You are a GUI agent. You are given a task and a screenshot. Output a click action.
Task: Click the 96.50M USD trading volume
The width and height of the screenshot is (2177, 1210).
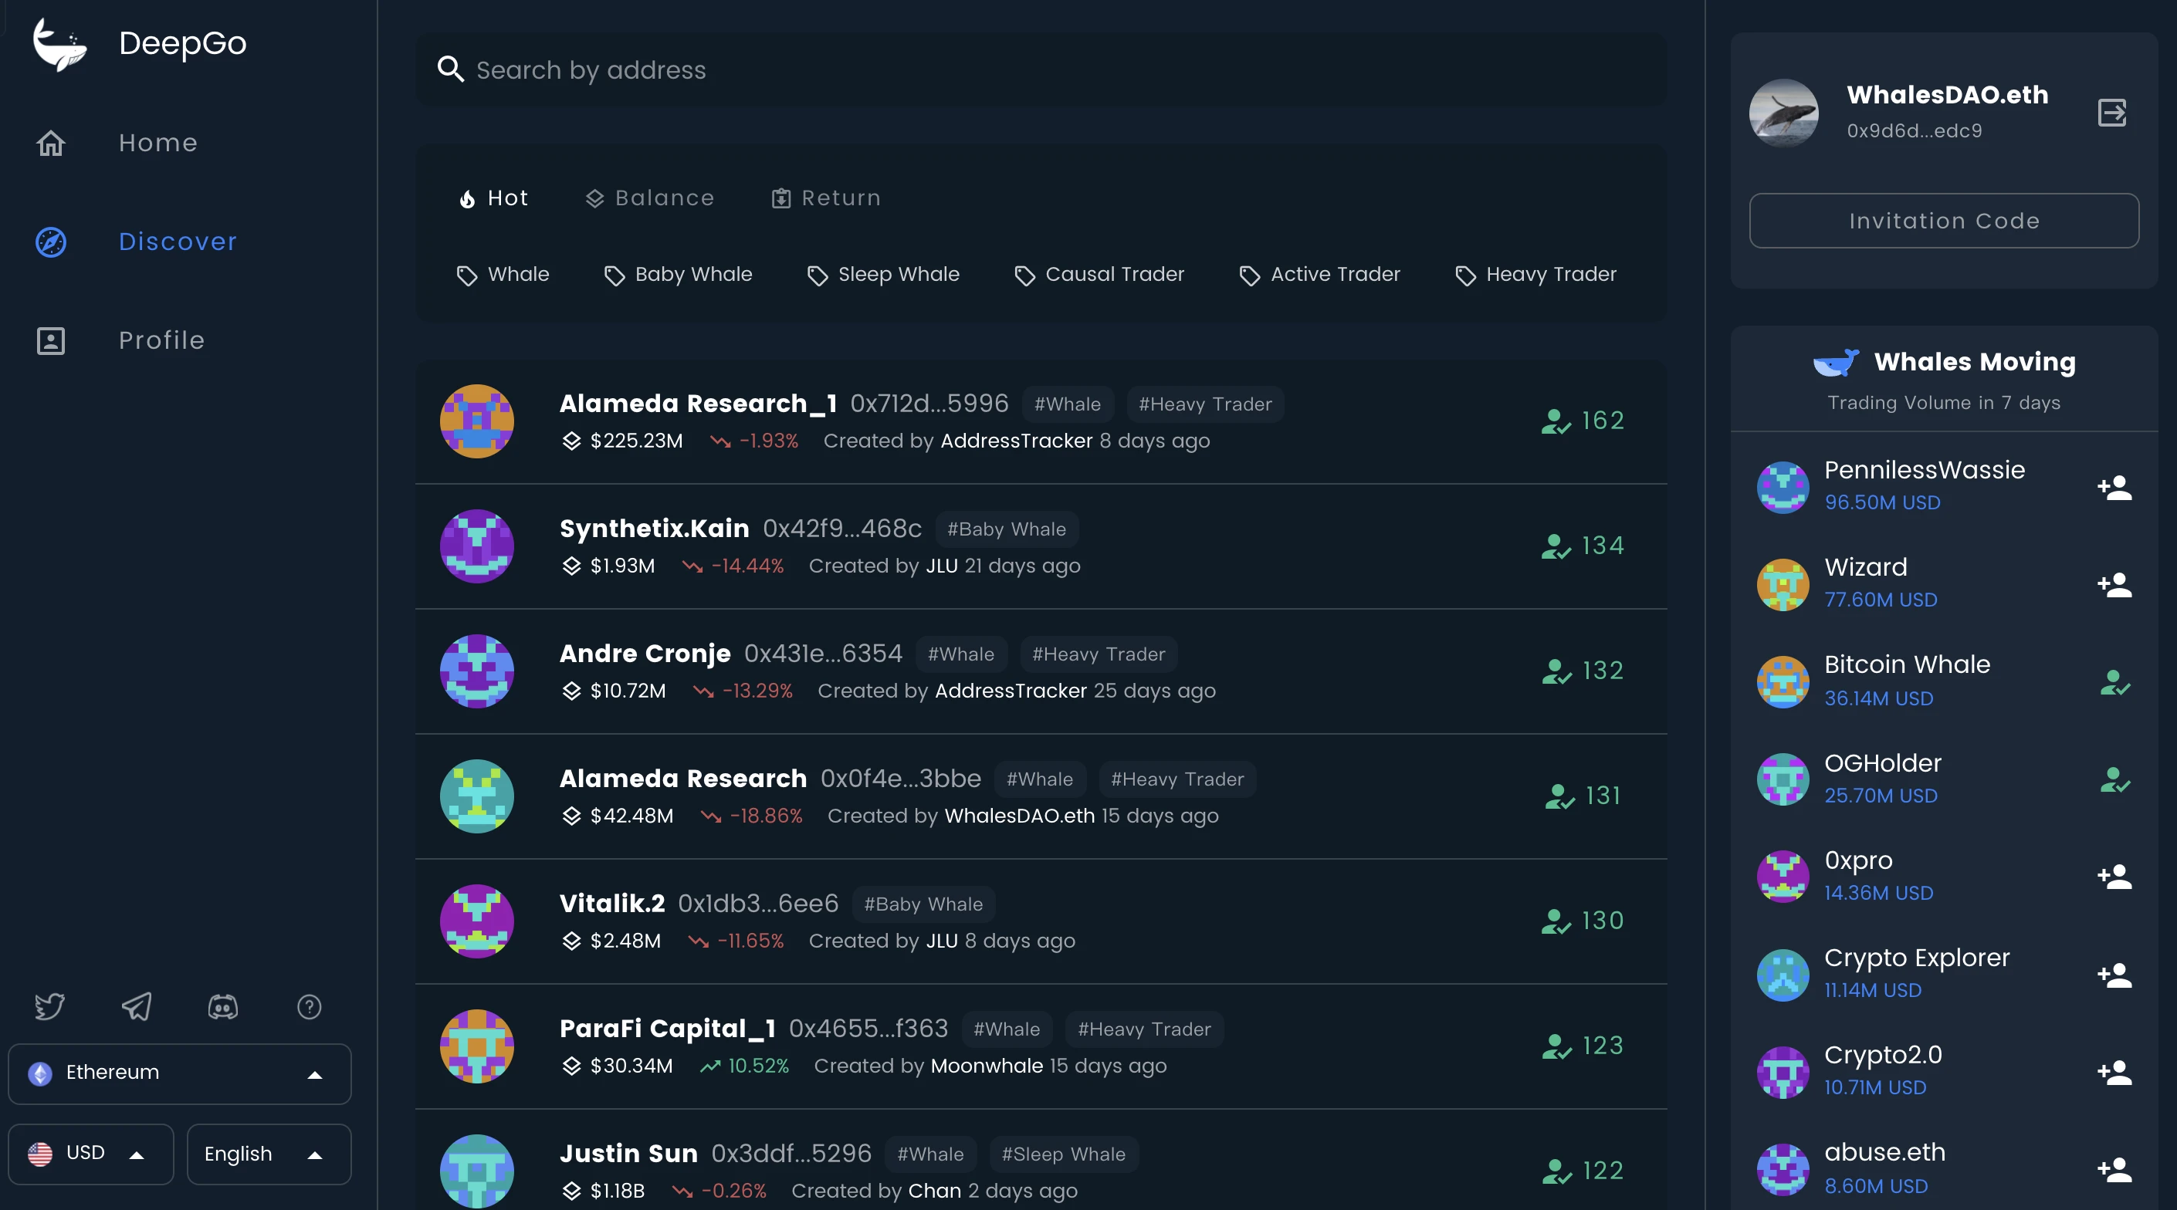click(x=1882, y=503)
